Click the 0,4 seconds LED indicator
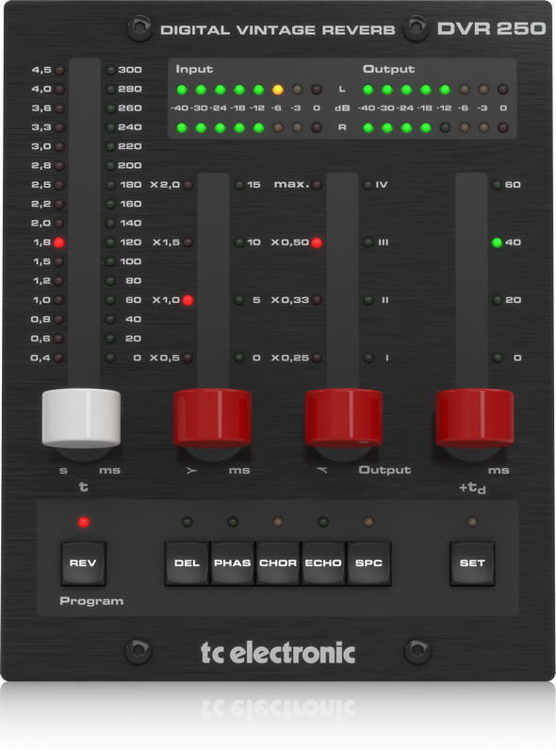This screenshot has height=755, width=556. (59, 358)
